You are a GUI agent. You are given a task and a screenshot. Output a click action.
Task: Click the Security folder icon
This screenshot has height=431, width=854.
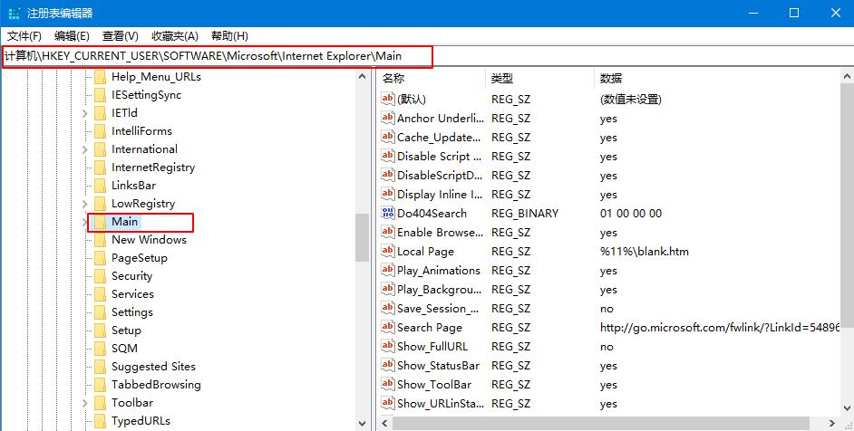101,276
